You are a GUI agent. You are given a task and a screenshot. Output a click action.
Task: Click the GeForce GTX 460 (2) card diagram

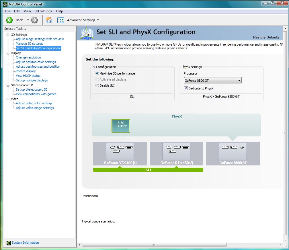[176, 153]
